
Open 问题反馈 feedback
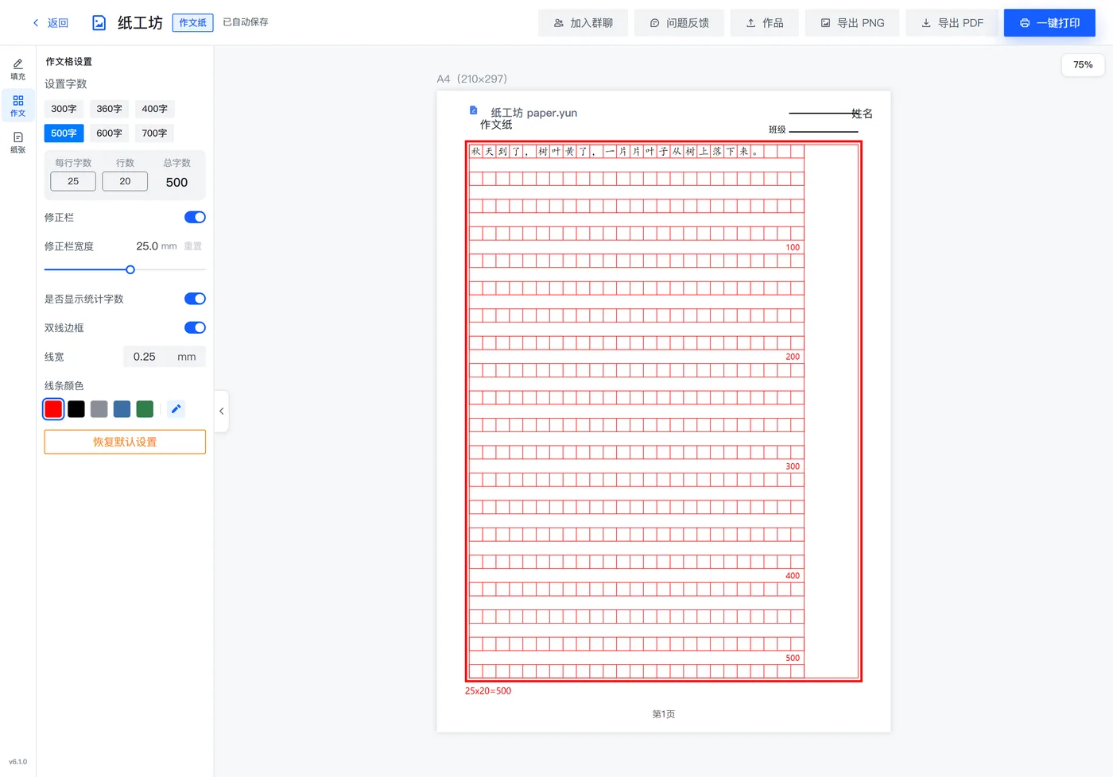(x=679, y=23)
